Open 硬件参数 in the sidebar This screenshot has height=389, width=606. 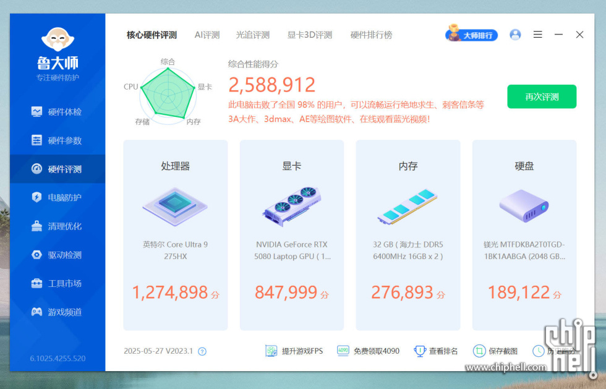point(57,140)
